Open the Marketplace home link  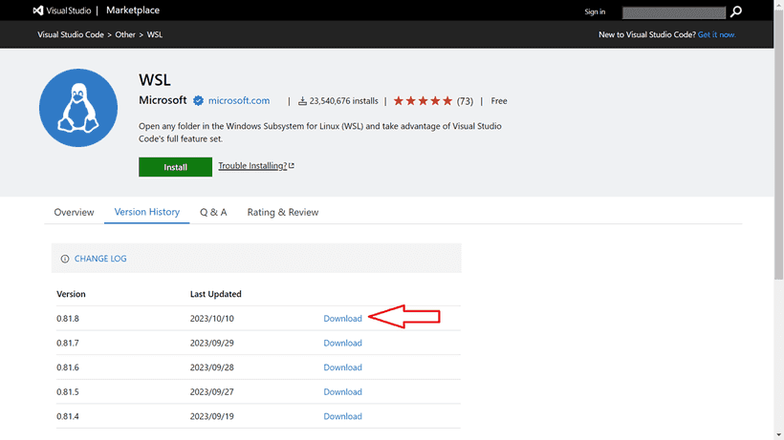click(133, 10)
